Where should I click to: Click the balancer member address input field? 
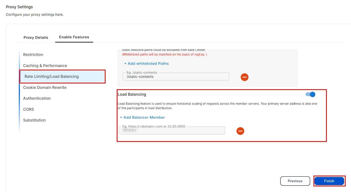point(172,130)
